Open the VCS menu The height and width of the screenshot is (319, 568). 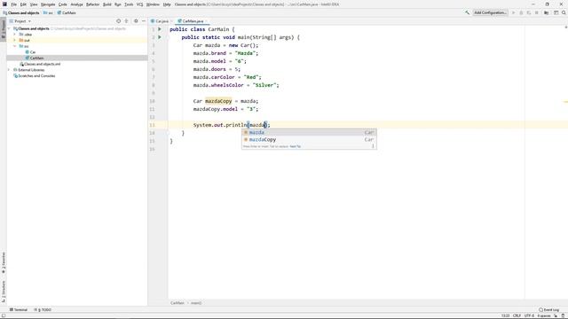click(x=139, y=4)
